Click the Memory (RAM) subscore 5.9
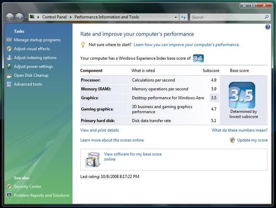 pos(214,89)
